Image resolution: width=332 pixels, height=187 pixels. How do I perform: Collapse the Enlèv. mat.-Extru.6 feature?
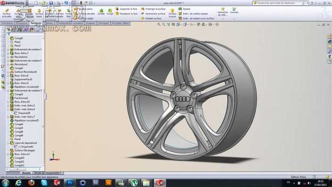click(8, 109)
